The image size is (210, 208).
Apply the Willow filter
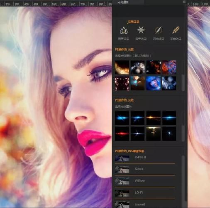click(x=145, y=181)
